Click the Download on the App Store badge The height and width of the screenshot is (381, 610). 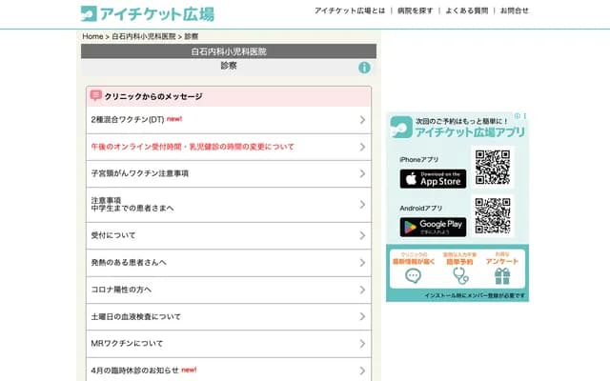tap(433, 179)
